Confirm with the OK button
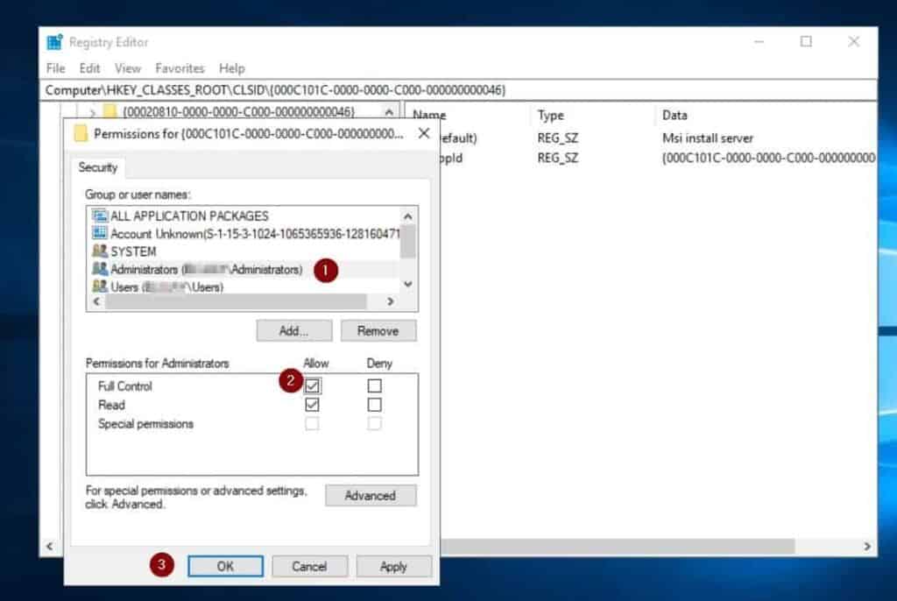Image resolution: width=897 pixels, height=601 pixels. (x=225, y=566)
